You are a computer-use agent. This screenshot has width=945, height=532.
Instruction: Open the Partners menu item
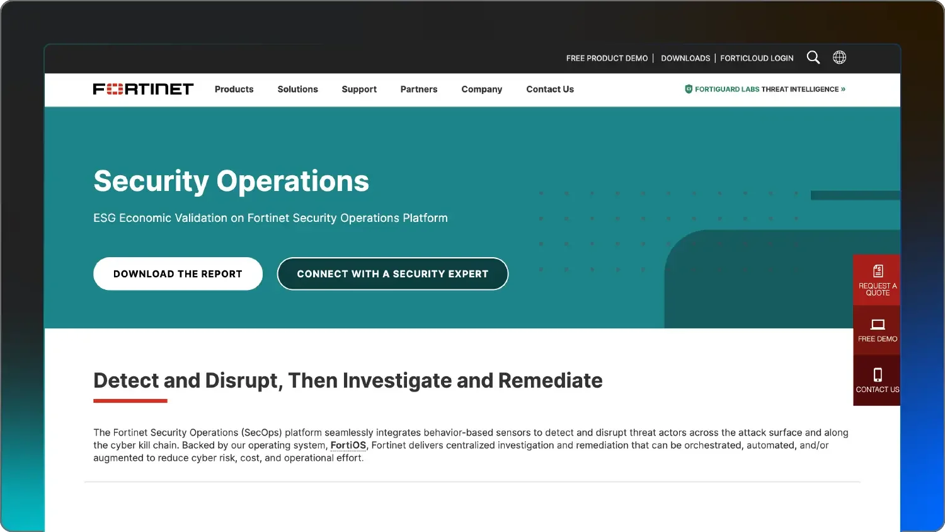pyautogui.click(x=418, y=89)
